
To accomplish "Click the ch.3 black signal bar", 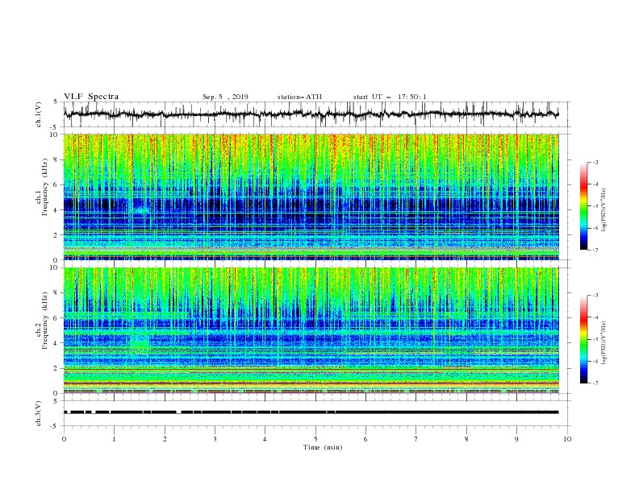I will [x=311, y=412].
